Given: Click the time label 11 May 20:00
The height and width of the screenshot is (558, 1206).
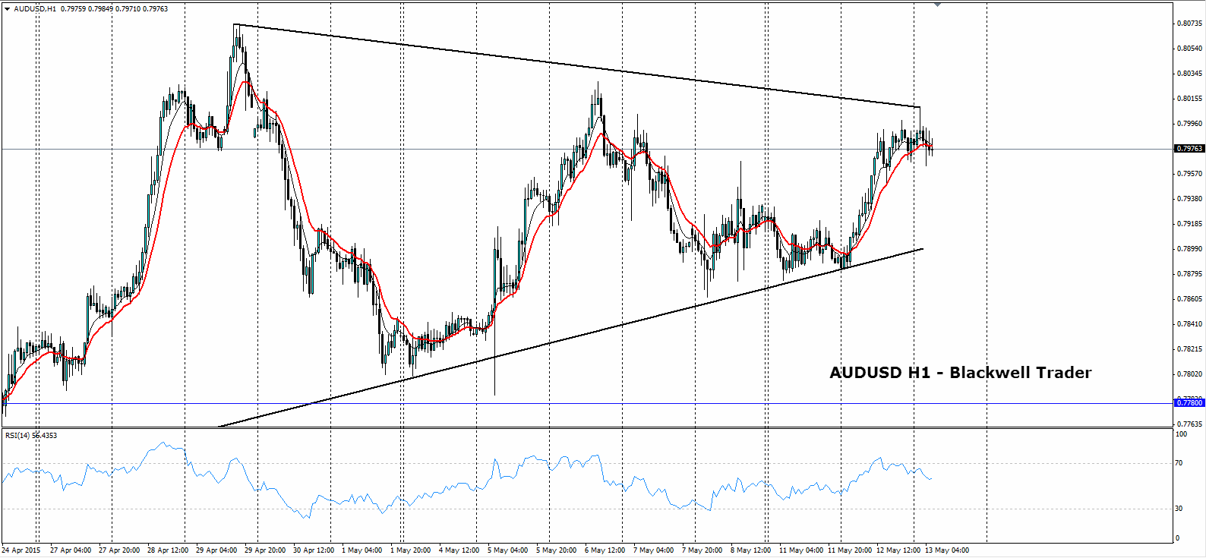Looking at the screenshot, I should pyautogui.click(x=849, y=550).
